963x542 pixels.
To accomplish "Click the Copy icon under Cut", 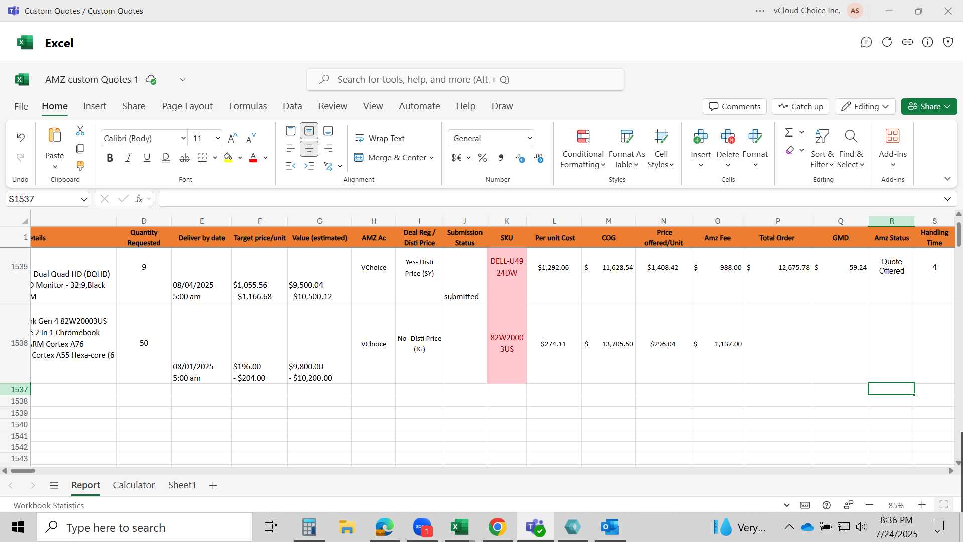I will click(x=80, y=149).
